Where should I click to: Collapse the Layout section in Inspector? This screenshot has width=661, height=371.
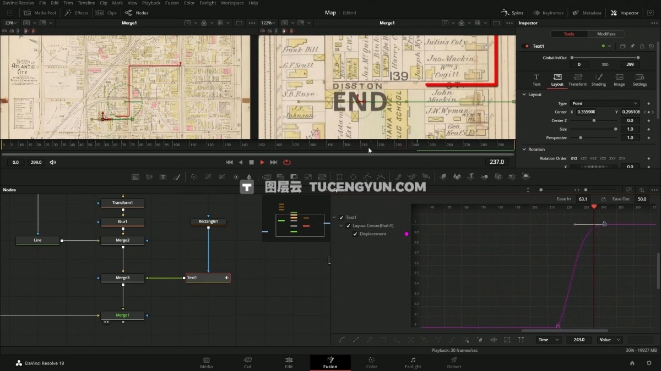[524, 95]
